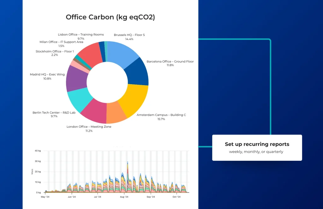Image resolution: width=323 pixels, height=209 pixels.
Task: Click the Lisbon Office – Training Rooms label
Action: point(81,35)
